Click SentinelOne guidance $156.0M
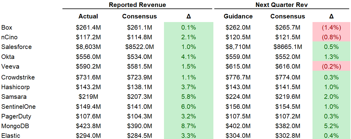The height and width of the screenshot is (139, 351). coord(238,107)
